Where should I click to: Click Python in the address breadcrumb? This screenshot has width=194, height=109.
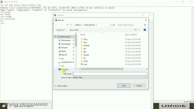coord(78,25)
